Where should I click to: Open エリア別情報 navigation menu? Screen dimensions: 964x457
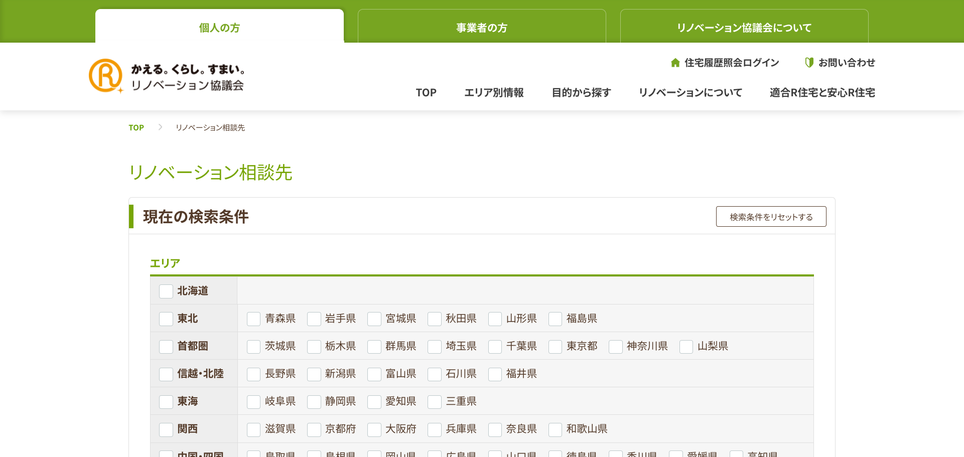pyautogui.click(x=494, y=93)
